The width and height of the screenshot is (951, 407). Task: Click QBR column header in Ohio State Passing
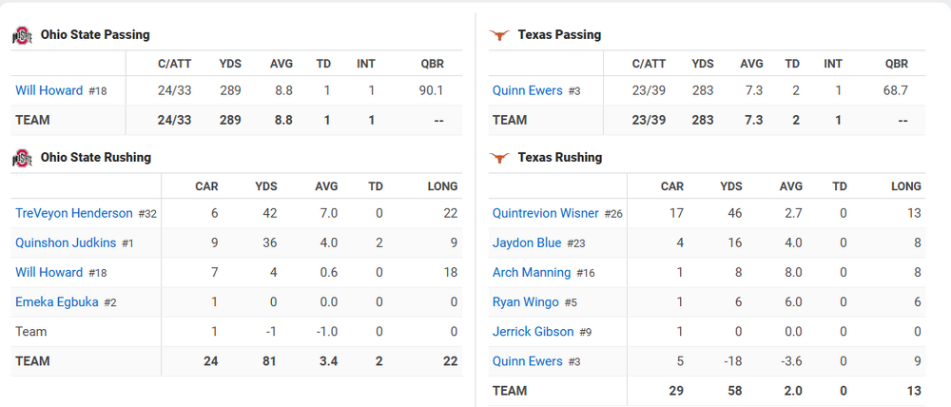(x=431, y=64)
